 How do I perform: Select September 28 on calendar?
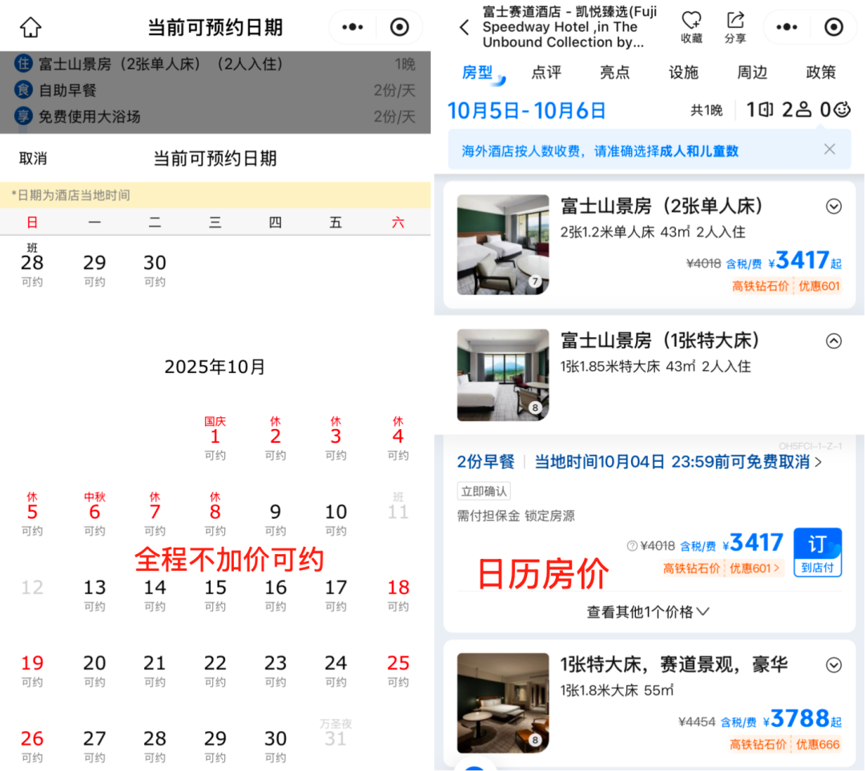32,265
